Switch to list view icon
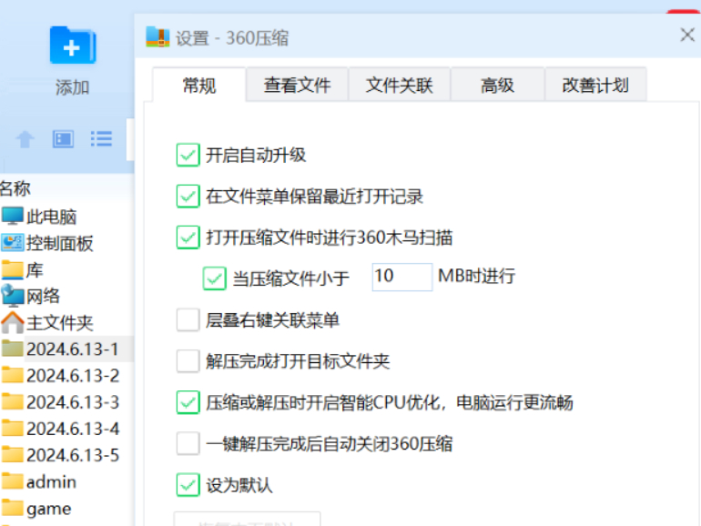Screen dimensions: 701x526 point(101,139)
